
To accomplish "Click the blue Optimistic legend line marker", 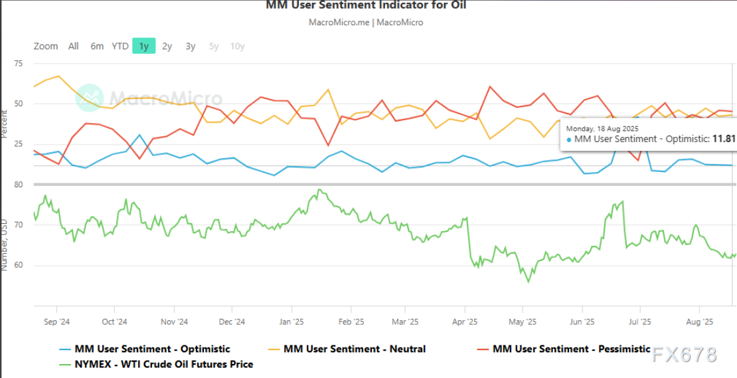I will (x=64, y=349).
